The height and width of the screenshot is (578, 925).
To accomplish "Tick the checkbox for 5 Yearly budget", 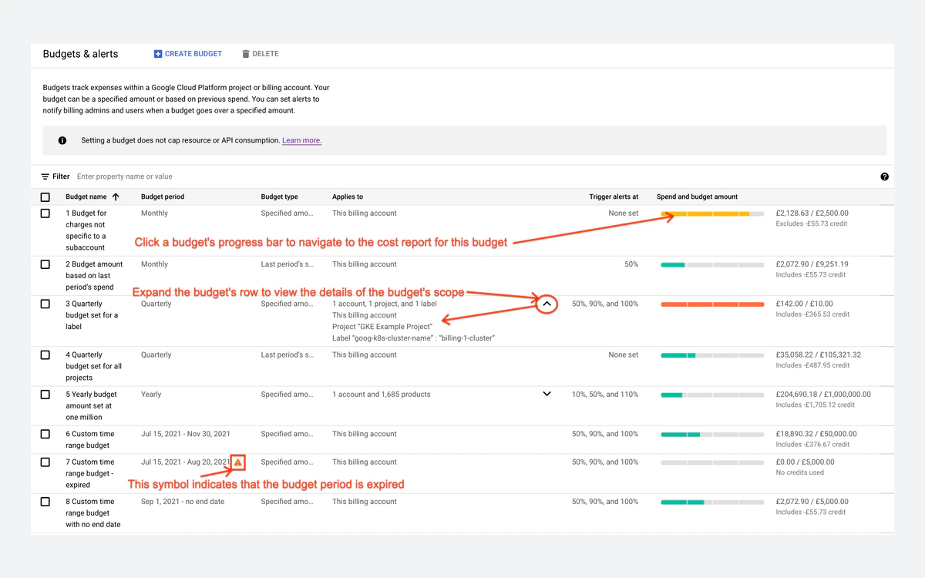I will (45, 395).
